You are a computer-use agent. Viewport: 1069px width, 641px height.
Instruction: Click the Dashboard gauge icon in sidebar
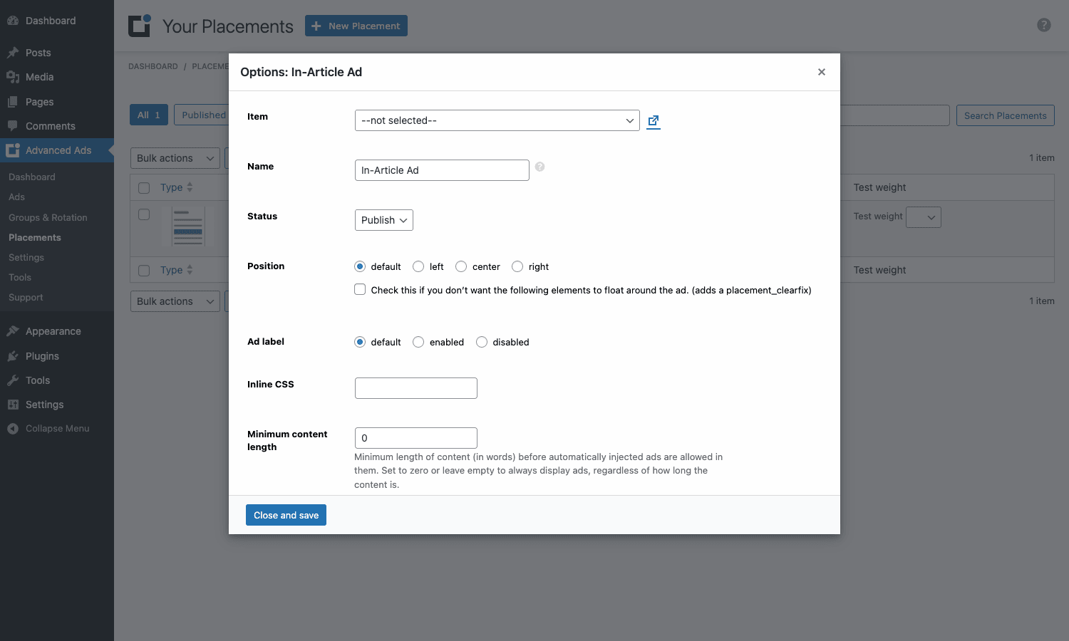(13, 21)
